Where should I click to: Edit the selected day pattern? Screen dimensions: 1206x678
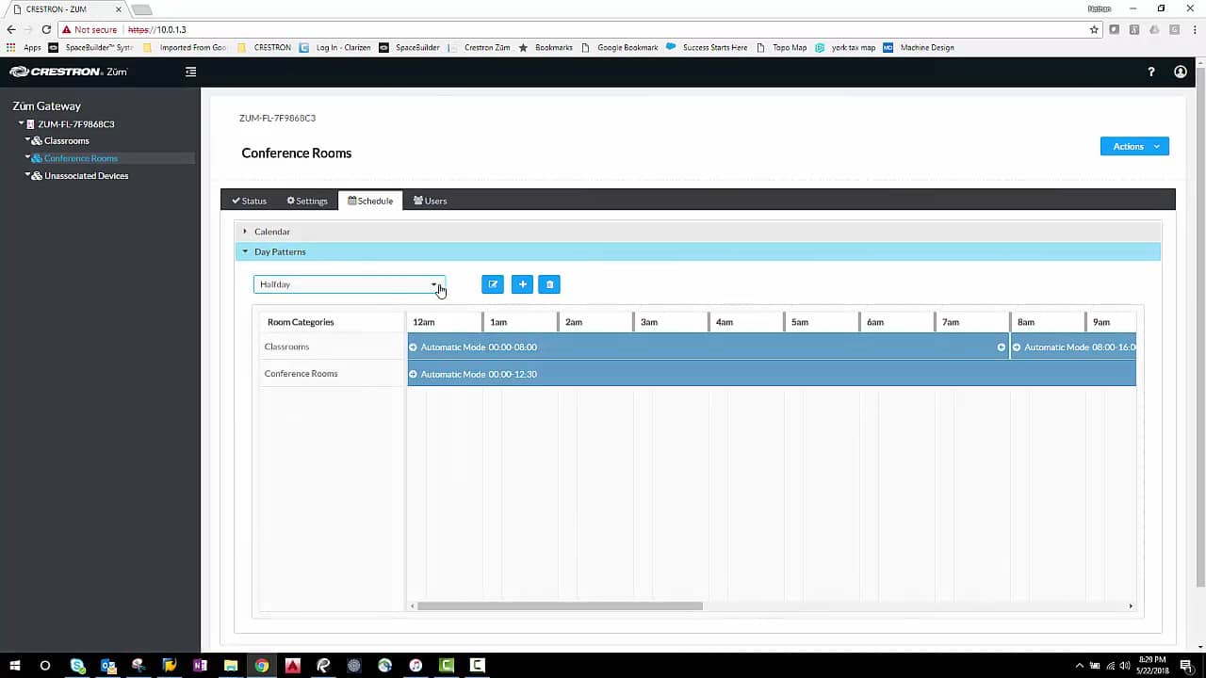point(493,284)
